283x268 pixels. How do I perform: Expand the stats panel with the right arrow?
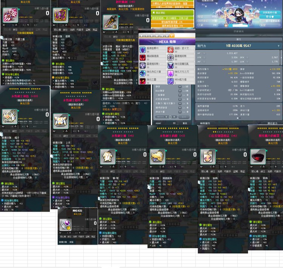pos(281,58)
